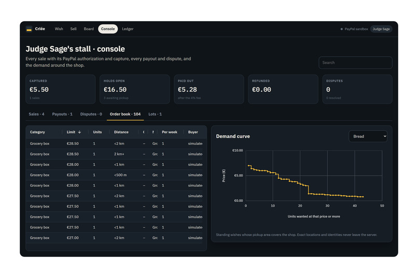The height and width of the screenshot is (278, 418).
Task: Click the "€5.00" price axis label
Action: click(239, 175)
